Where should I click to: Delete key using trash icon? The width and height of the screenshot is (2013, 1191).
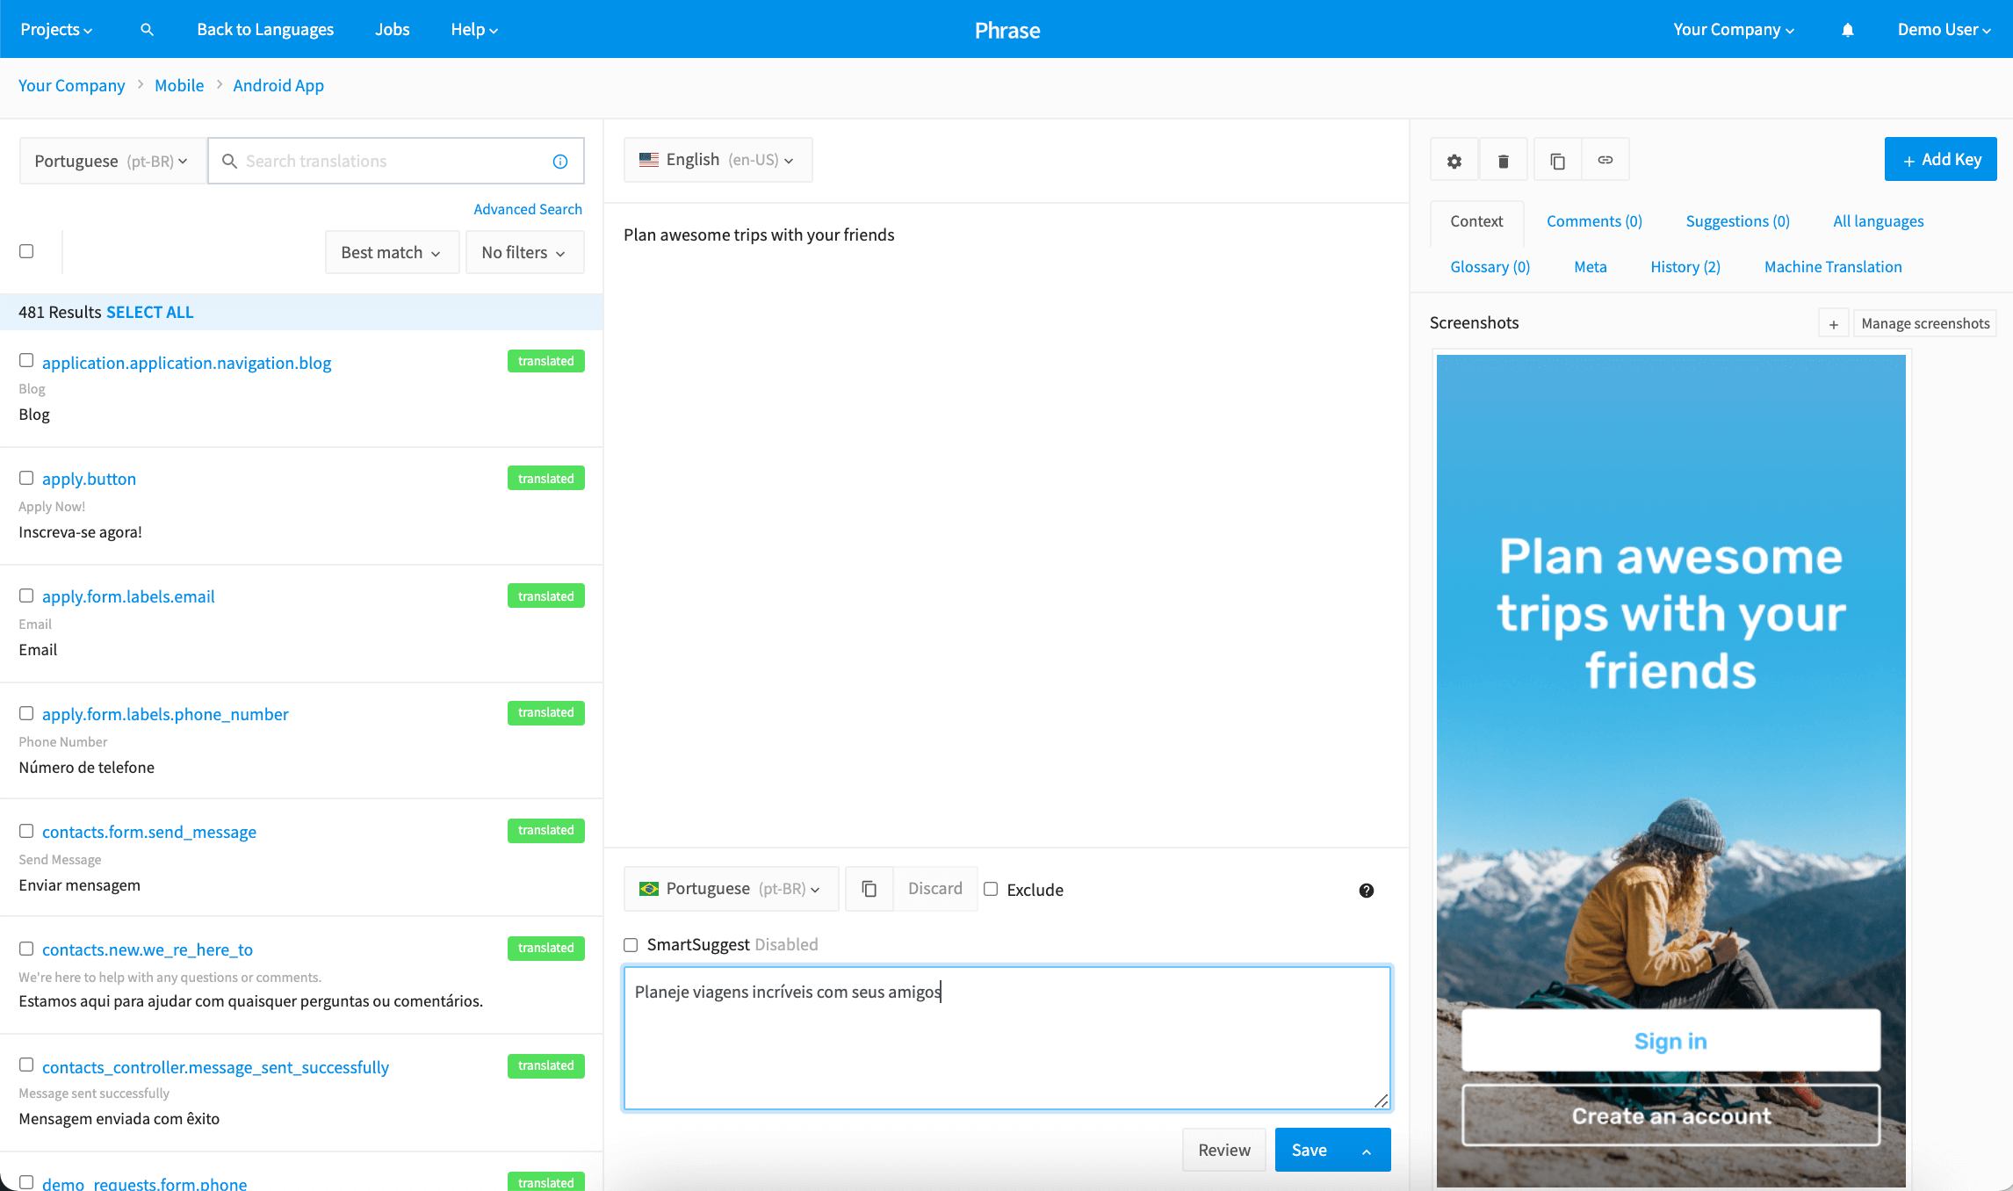tap(1504, 161)
